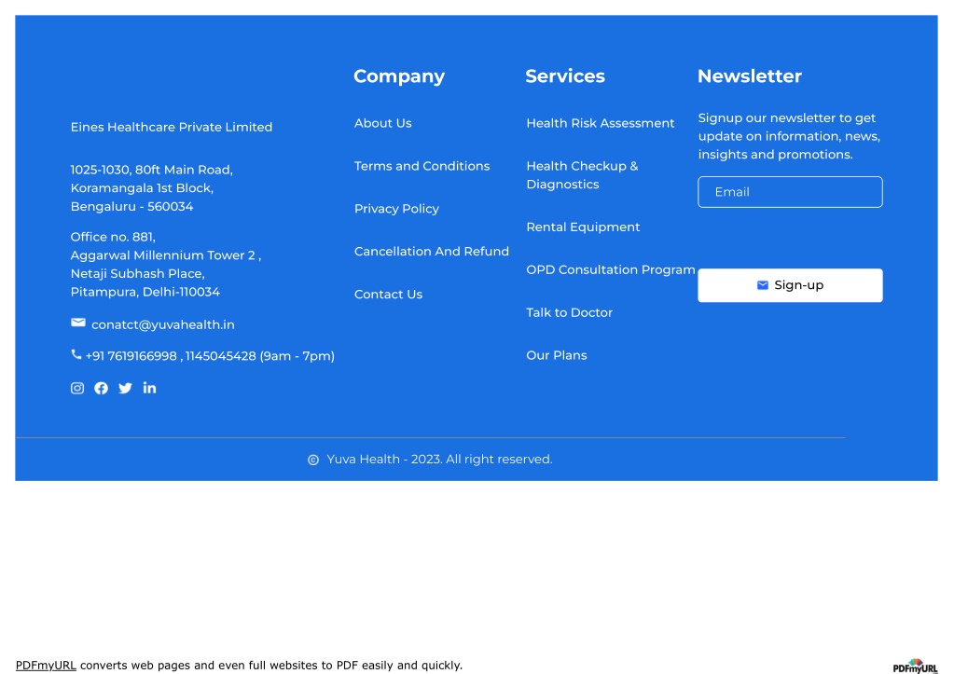Open the Facebook social icon
The image size is (954, 674).
coord(101,388)
